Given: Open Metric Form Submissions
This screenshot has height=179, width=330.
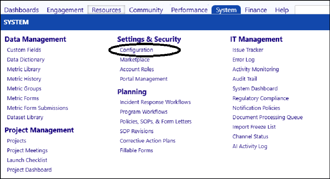Looking at the screenshot, I should [38, 108].
